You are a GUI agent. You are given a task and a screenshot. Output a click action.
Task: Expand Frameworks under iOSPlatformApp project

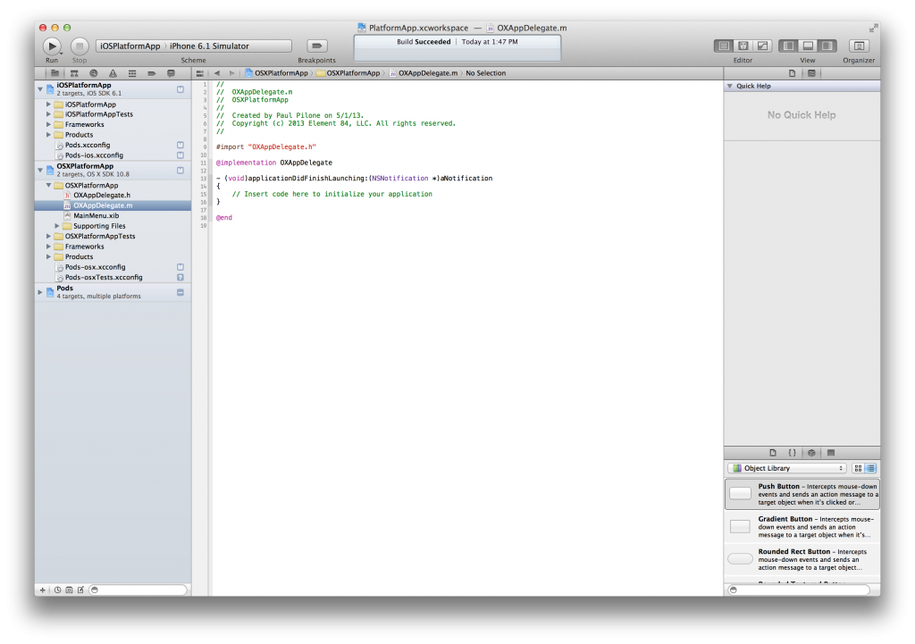pyautogui.click(x=48, y=125)
